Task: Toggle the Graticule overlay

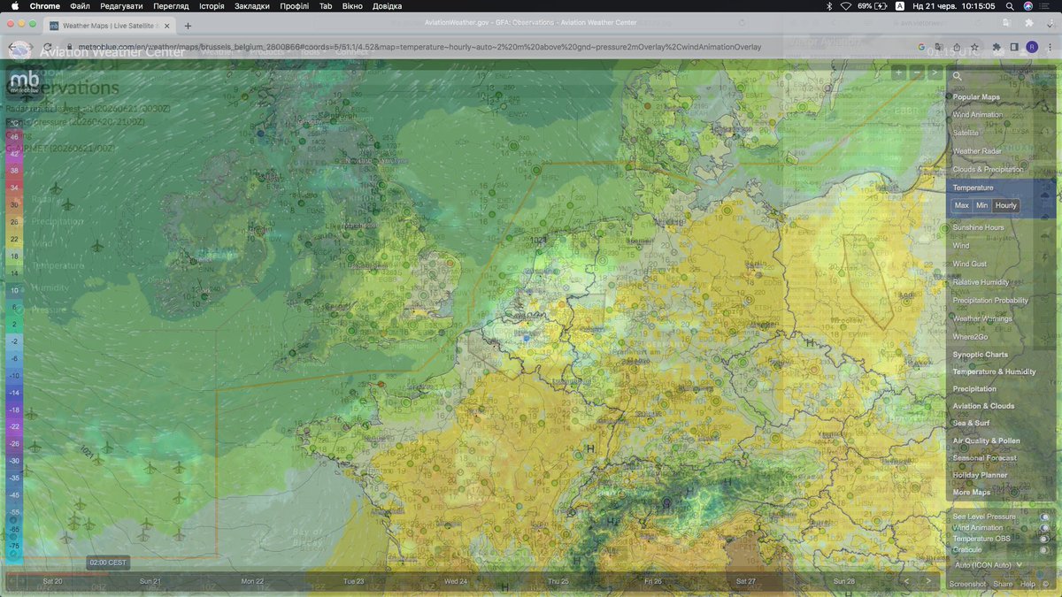Action: (1044, 549)
